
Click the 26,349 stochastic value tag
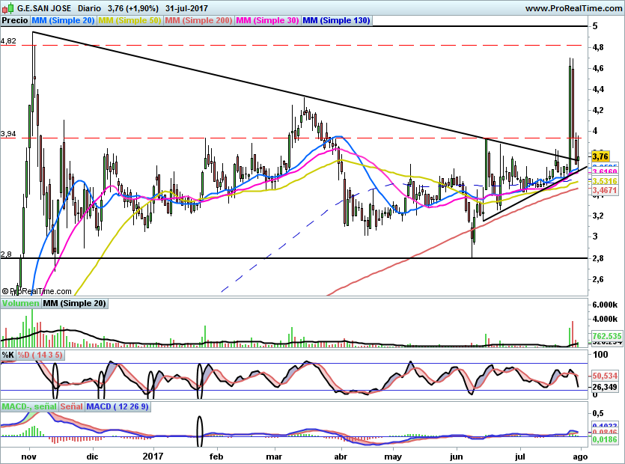605,387
